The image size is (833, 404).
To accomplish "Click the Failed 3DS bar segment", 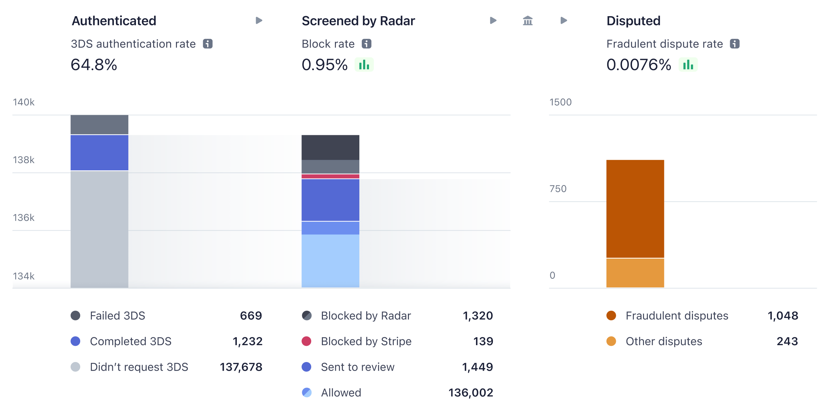I will (x=99, y=125).
